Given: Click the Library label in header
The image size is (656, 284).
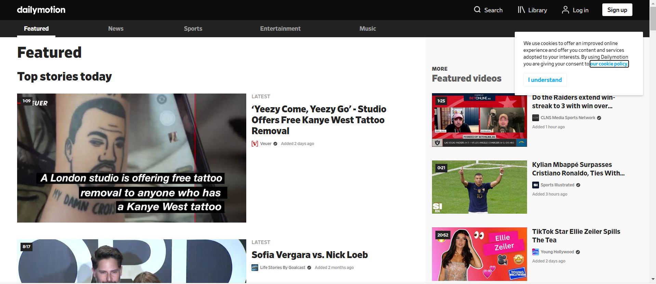Looking at the screenshot, I should point(538,10).
